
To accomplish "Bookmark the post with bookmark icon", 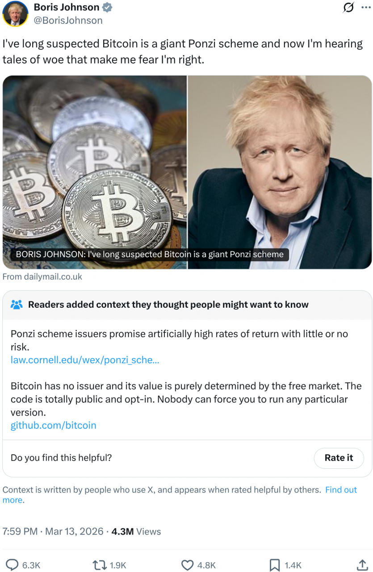I will 275,565.
